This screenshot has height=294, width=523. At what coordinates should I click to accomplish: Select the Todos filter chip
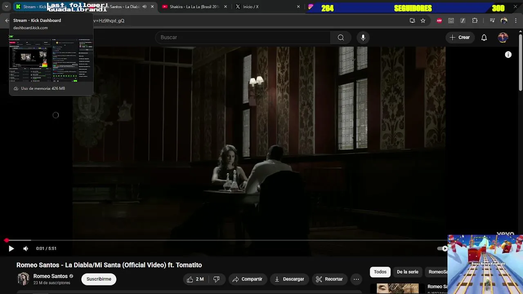pyautogui.click(x=380, y=272)
